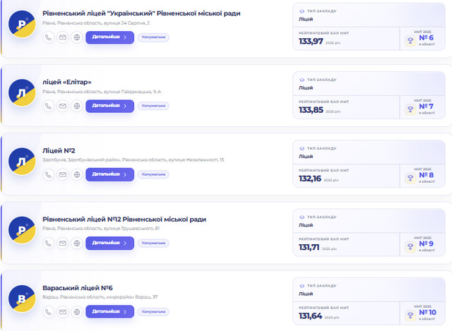Image resolution: width=452 pixels, height=331 pixels.
Task: Click round logo of Вараський ліцей №6
Action: pos(22,299)
